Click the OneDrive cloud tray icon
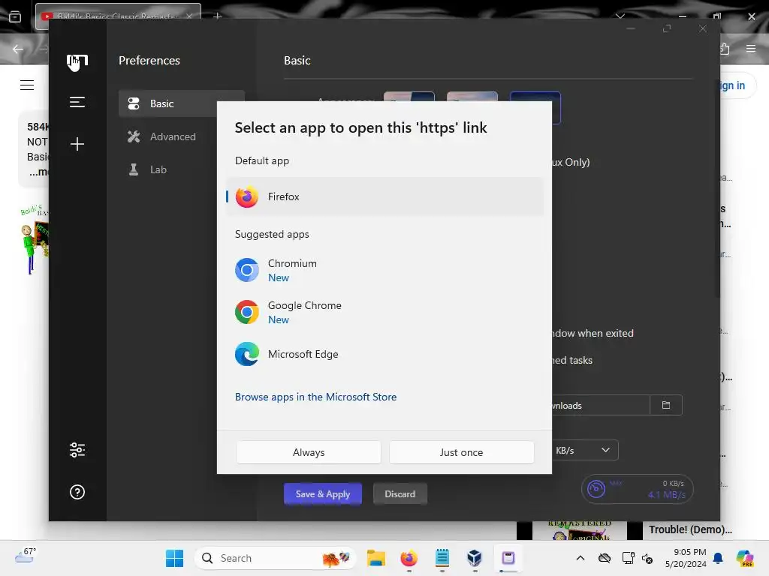Image resolution: width=769 pixels, height=576 pixels. pos(605,558)
